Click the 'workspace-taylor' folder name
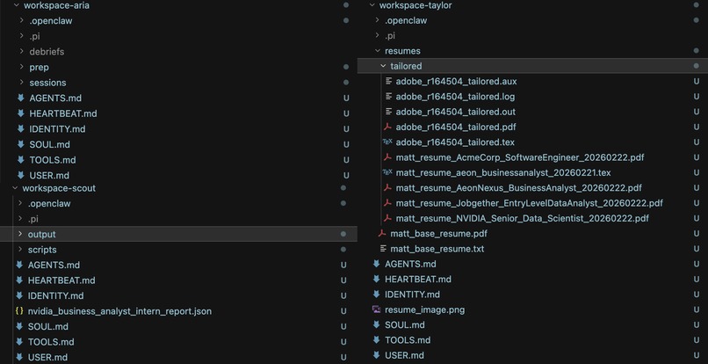 click(x=415, y=5)
